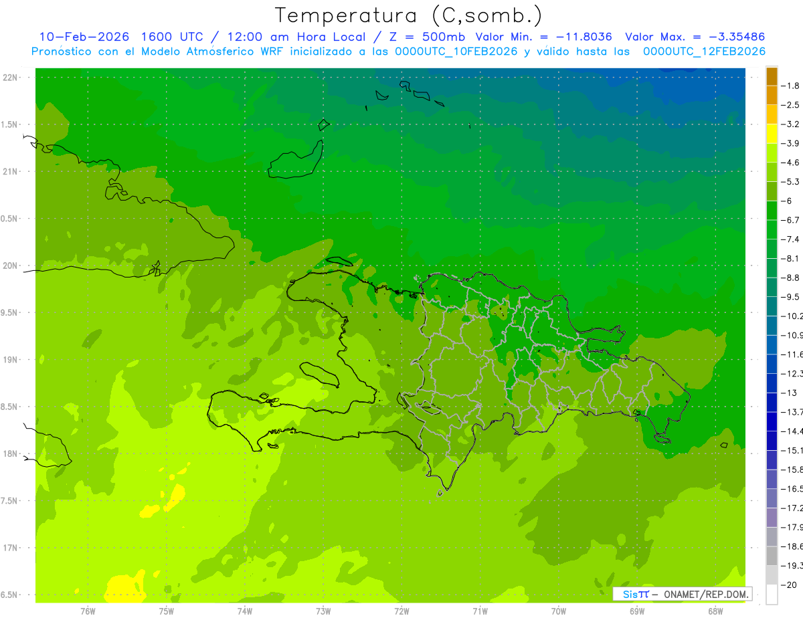
Task: Click the "20N" latitude label
Action: tap(10, 266)
